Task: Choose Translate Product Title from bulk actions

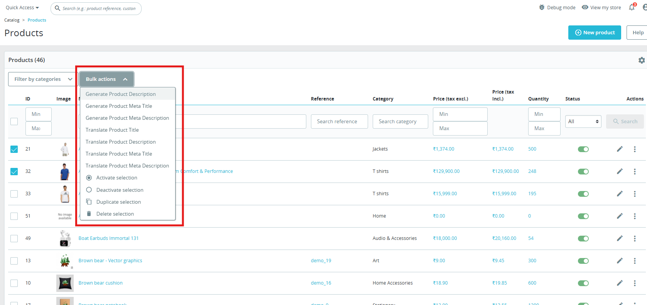Action: 128,130
